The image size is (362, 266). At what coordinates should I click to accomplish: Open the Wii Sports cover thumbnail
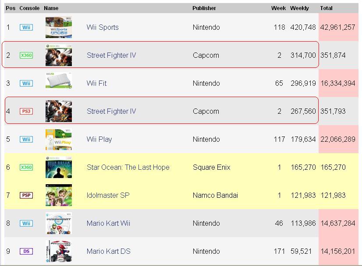tap(59, 27)
